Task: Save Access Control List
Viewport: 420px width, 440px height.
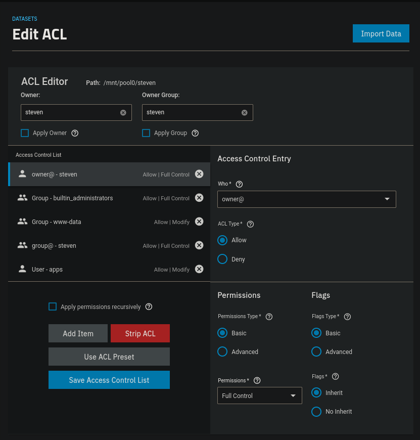Action: (x=109, y=380)
